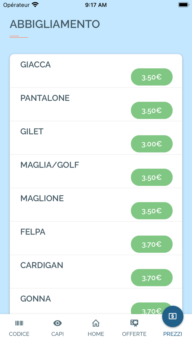Tap the GILET 3.00€ price button
The height and width of the screenshot is (342, 192).
tap(152, 144)
